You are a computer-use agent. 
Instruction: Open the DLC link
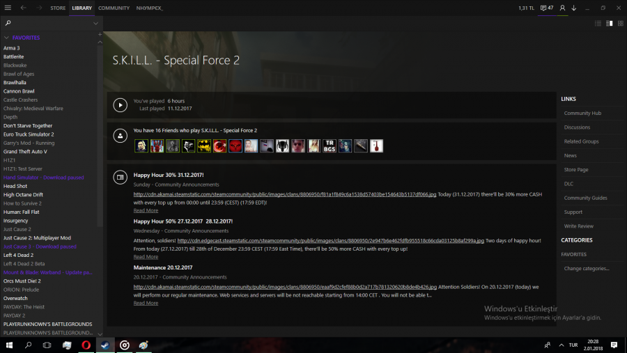tap(568, 184)
